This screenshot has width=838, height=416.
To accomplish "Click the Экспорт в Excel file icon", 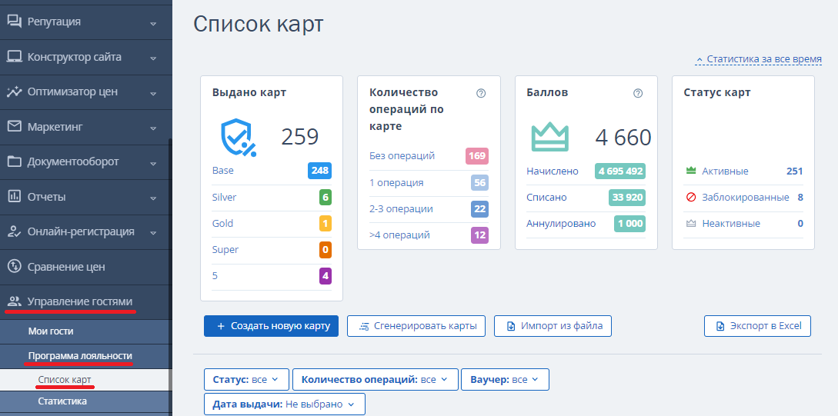I will point(720,326).
